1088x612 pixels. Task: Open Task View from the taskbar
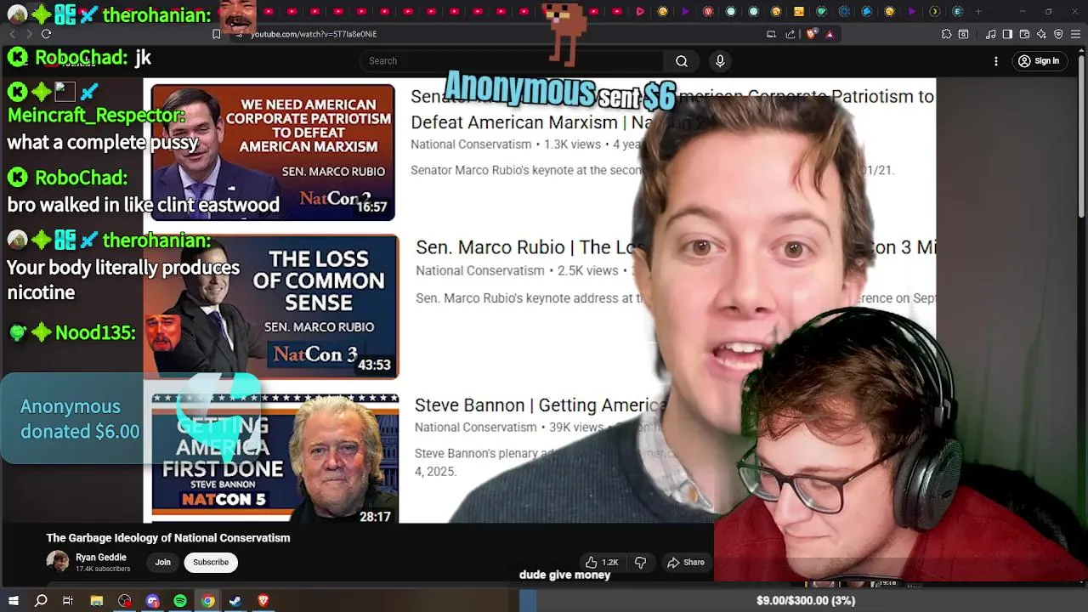point(68,601)
